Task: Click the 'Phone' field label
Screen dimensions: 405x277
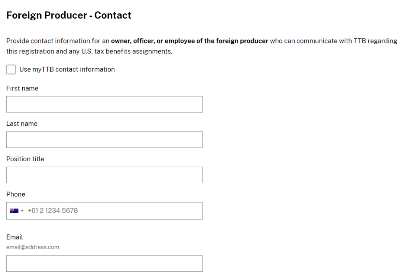Action: (16, 194)
